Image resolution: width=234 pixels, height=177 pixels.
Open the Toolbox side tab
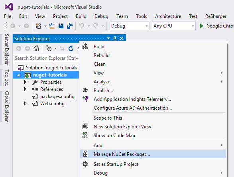coord(6,78)
